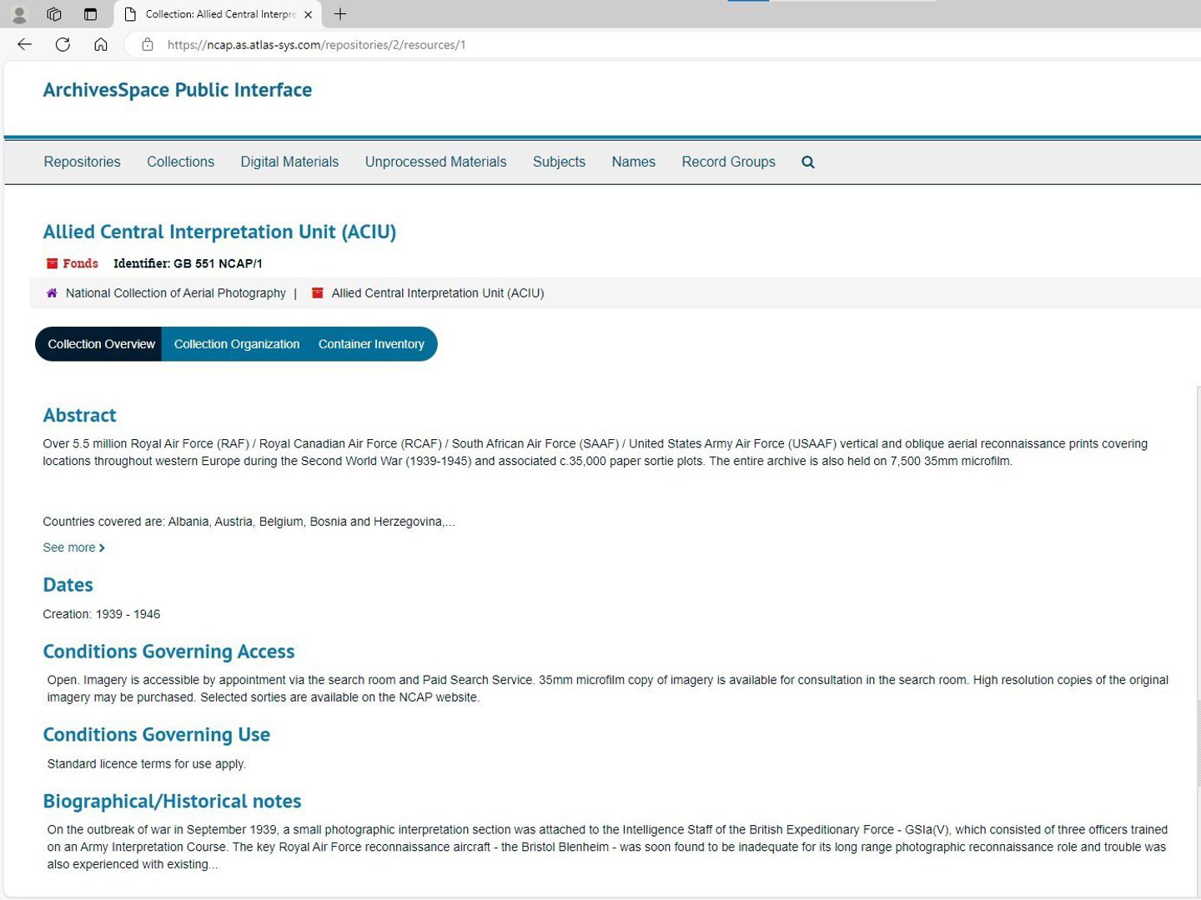Select Subjects in the navigation menu
The height and width of the screenshot is (900, 1201).
559,162
